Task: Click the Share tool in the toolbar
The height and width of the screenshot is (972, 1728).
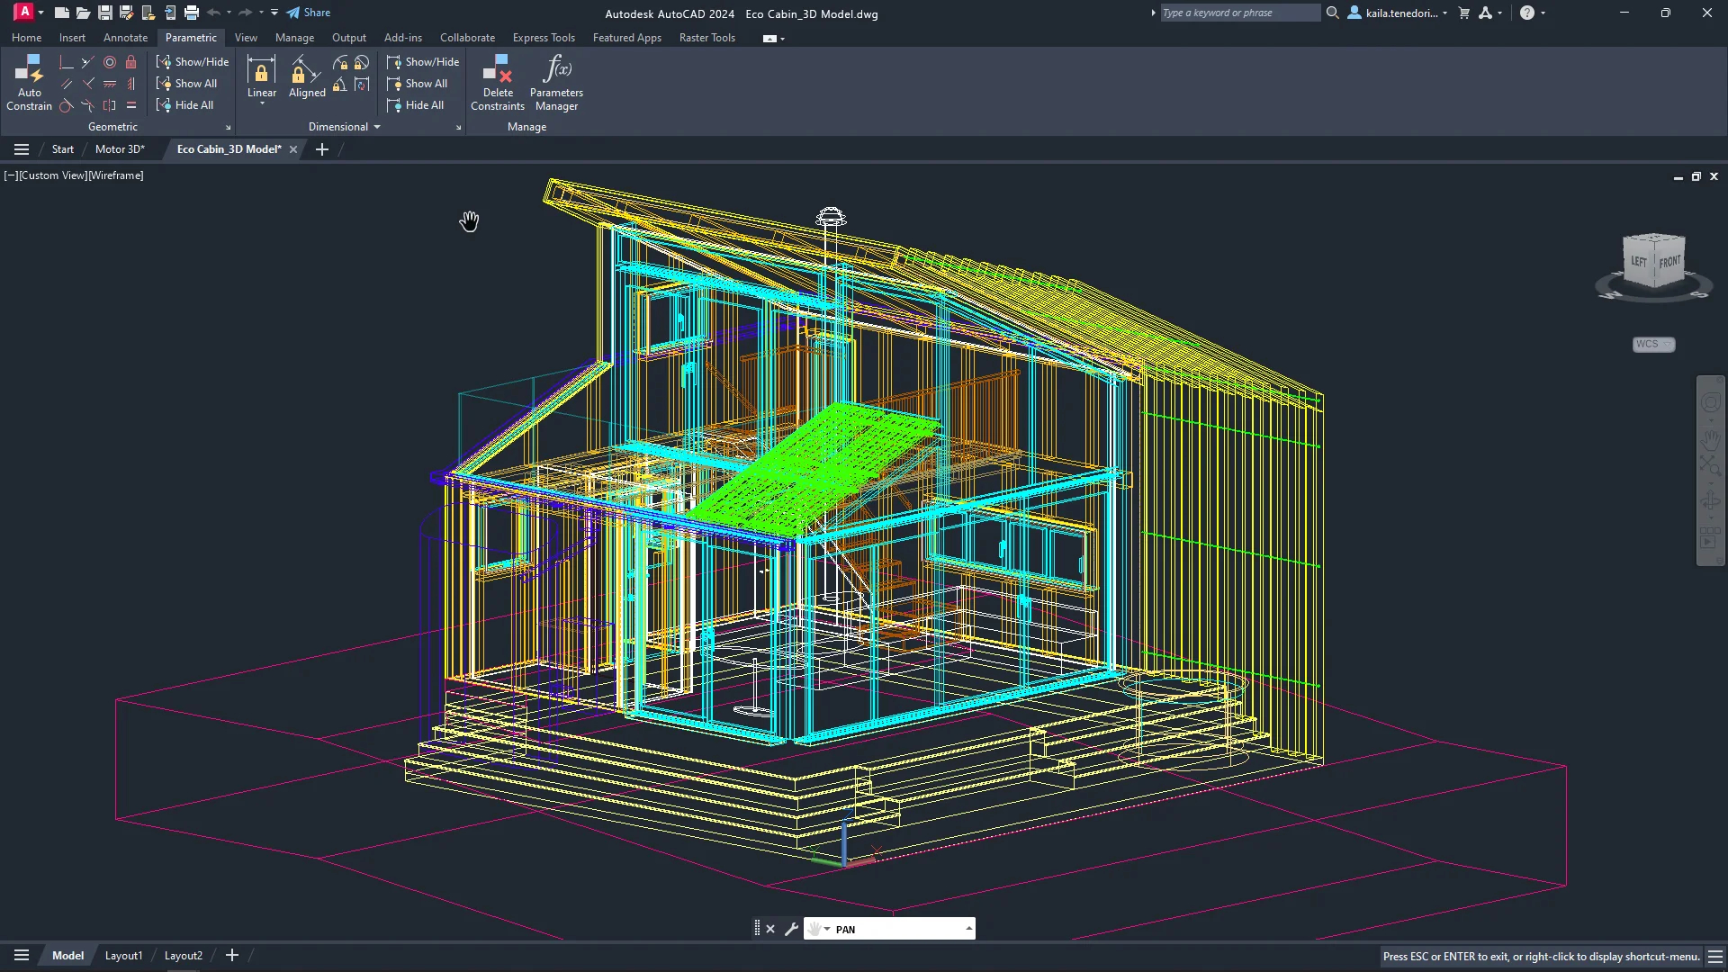Action: [x=308, y=12]
